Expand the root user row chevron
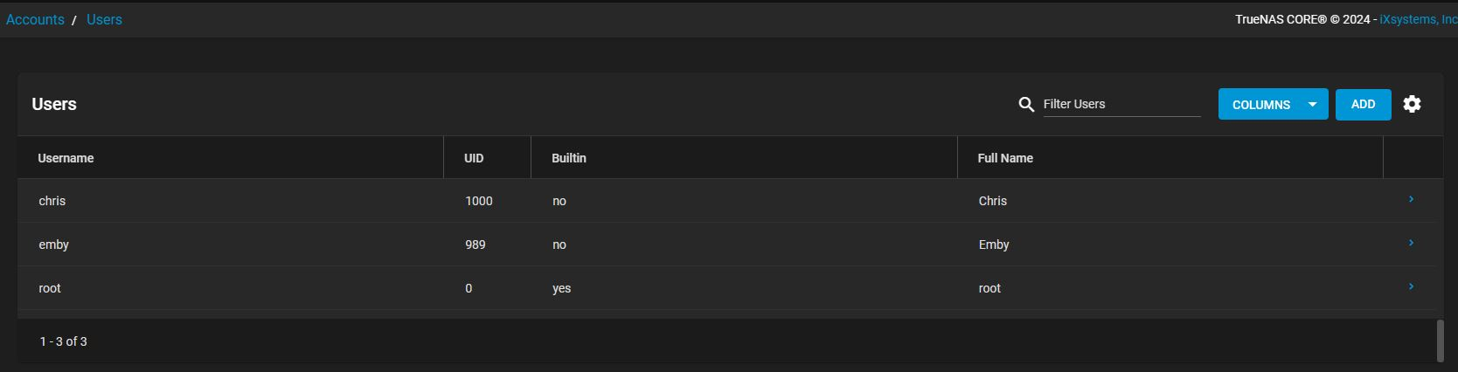 point(1411,287)
